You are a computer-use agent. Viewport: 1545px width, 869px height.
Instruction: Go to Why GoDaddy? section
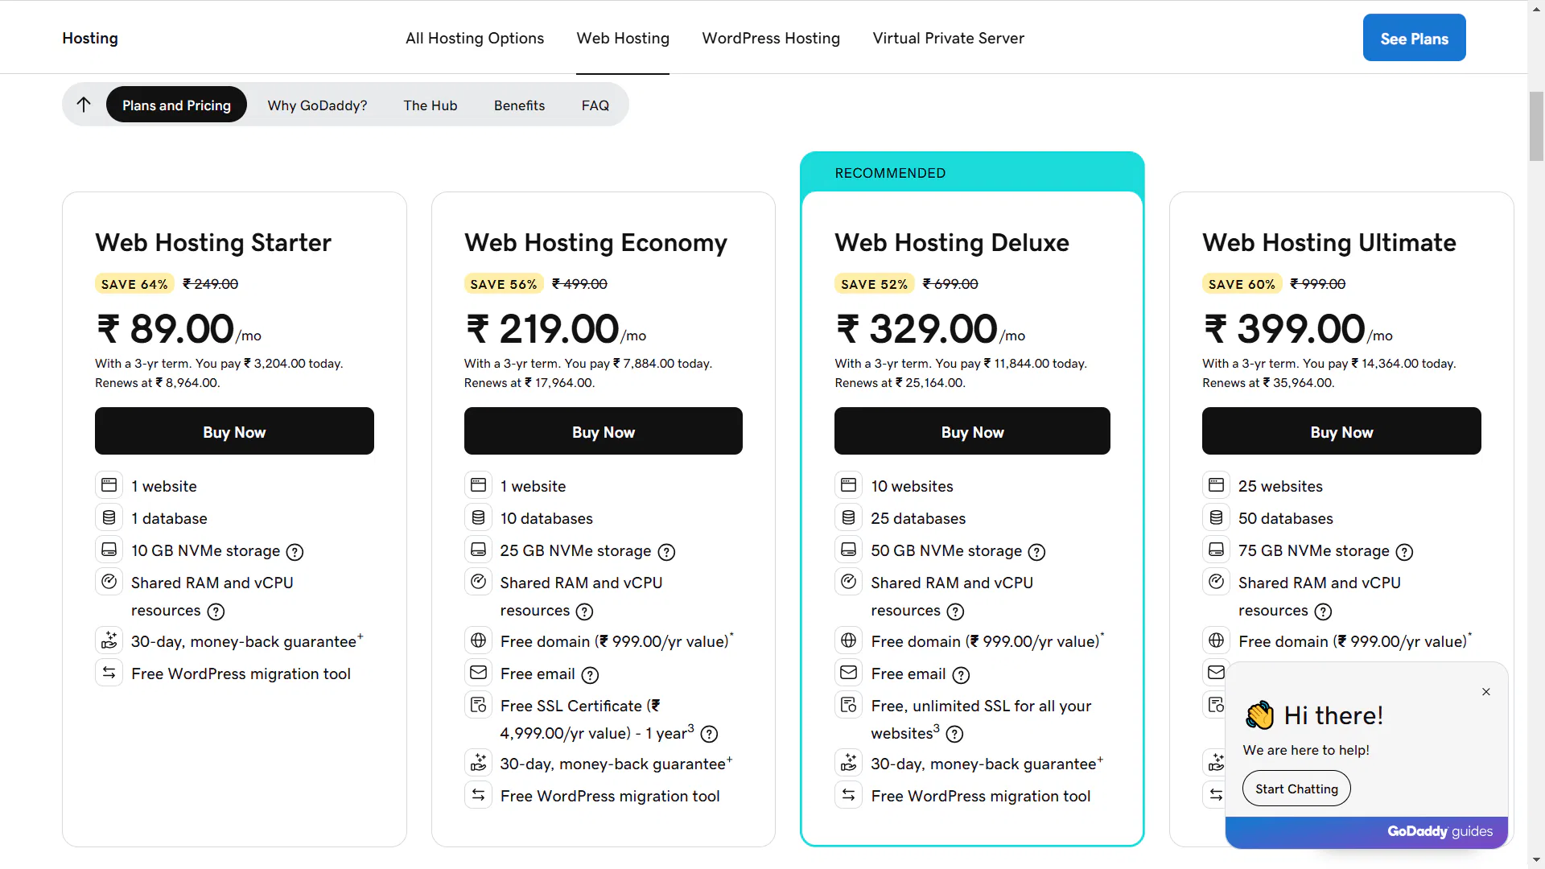click(317, 105)
